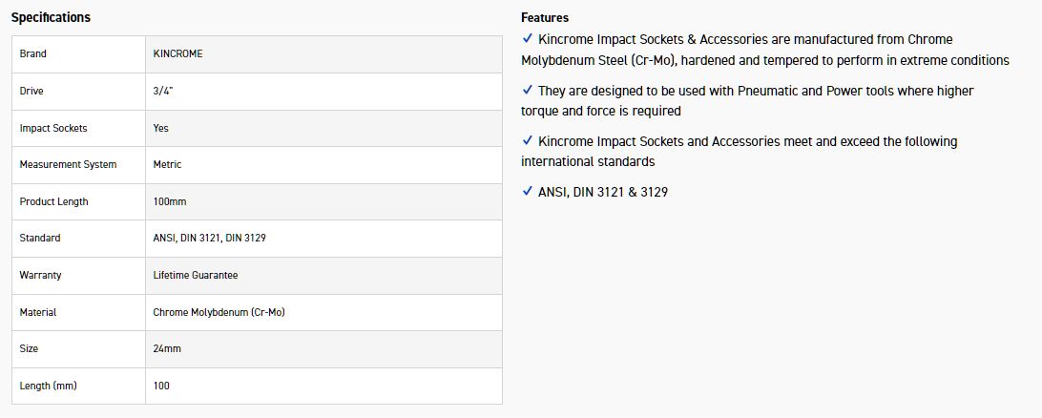Select the Metric measurement system value
The height and width of the screenshot is (418, 1042).
pyautogui.click(x=167, y=164)
